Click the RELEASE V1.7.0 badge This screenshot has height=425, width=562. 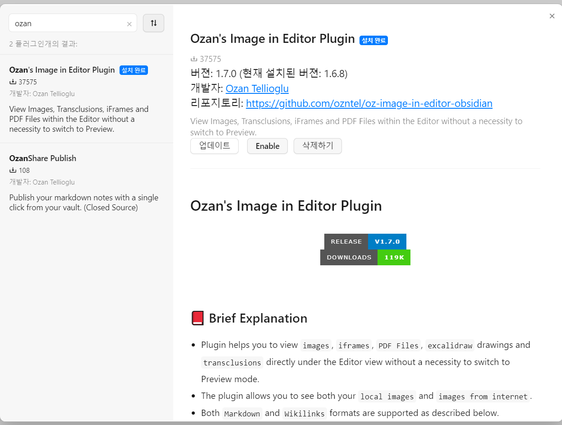point(365,241)
